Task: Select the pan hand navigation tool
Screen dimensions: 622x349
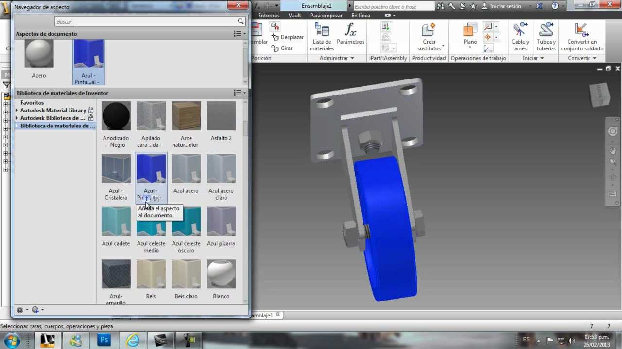Action: coord(613,151)
